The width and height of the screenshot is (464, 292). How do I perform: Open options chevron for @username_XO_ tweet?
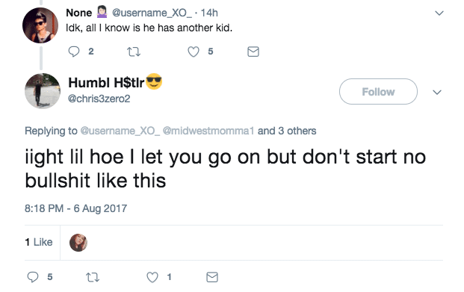[439, 13]
